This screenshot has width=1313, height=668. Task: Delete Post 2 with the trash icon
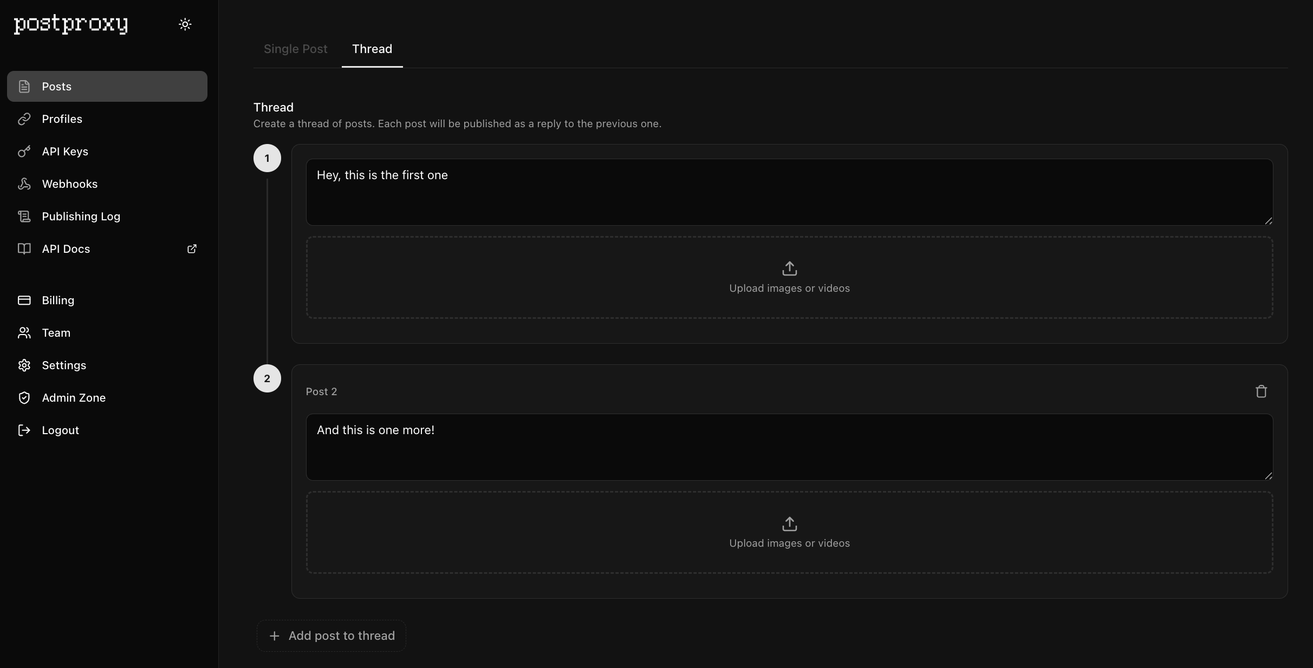coord(1261,391)
